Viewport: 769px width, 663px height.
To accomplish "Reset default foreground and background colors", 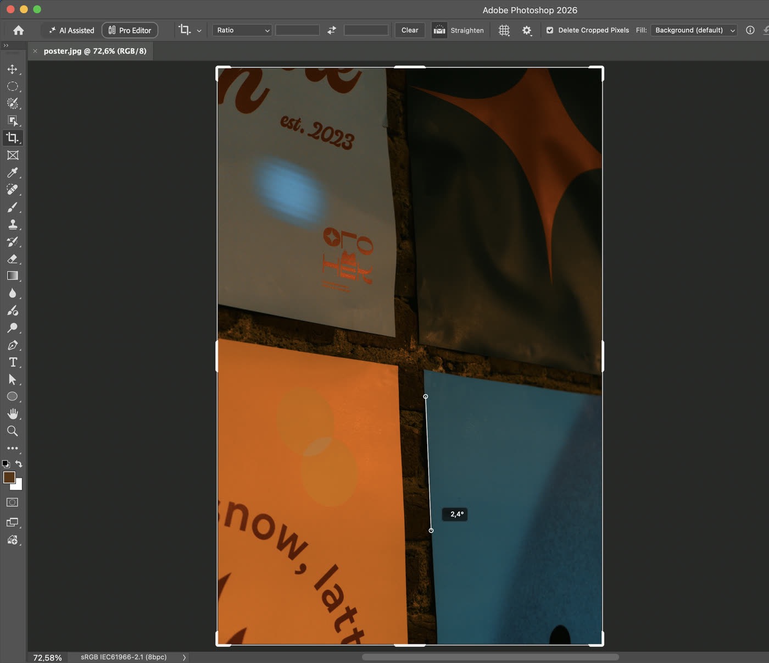I will (x=6, y=464).
